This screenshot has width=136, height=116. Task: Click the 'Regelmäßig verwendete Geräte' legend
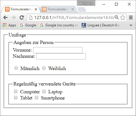tap(45, 84)
